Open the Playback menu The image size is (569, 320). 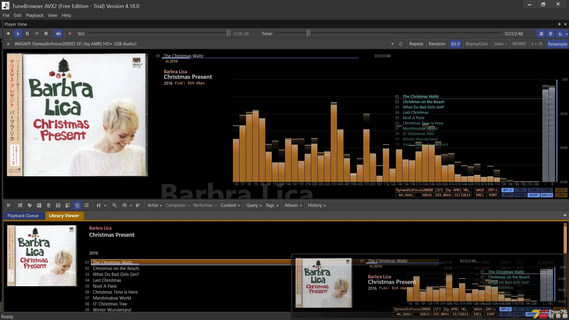point(35,15)
